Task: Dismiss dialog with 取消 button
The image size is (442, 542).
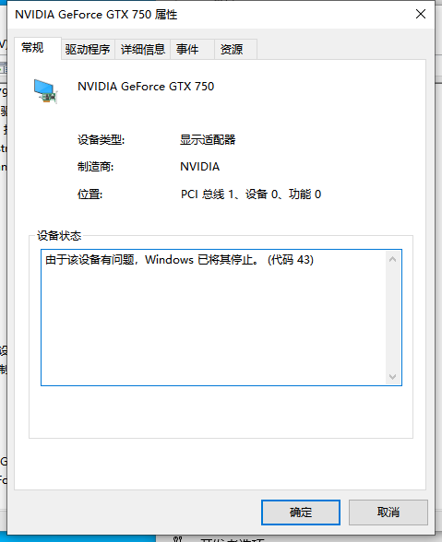Action: tap(388, 512)
